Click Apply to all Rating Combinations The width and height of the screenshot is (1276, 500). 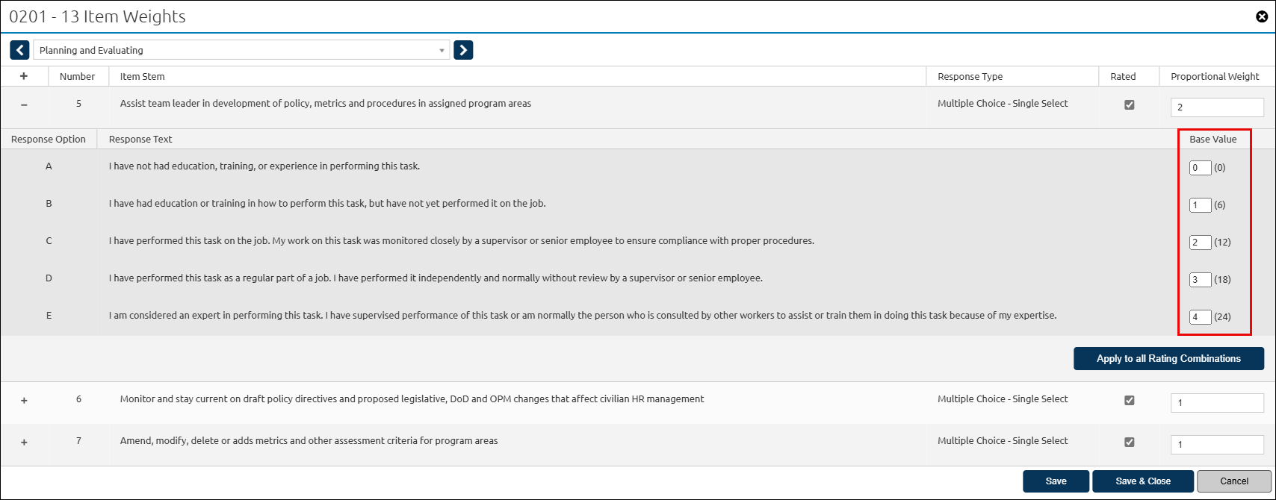pos(1168,359)
